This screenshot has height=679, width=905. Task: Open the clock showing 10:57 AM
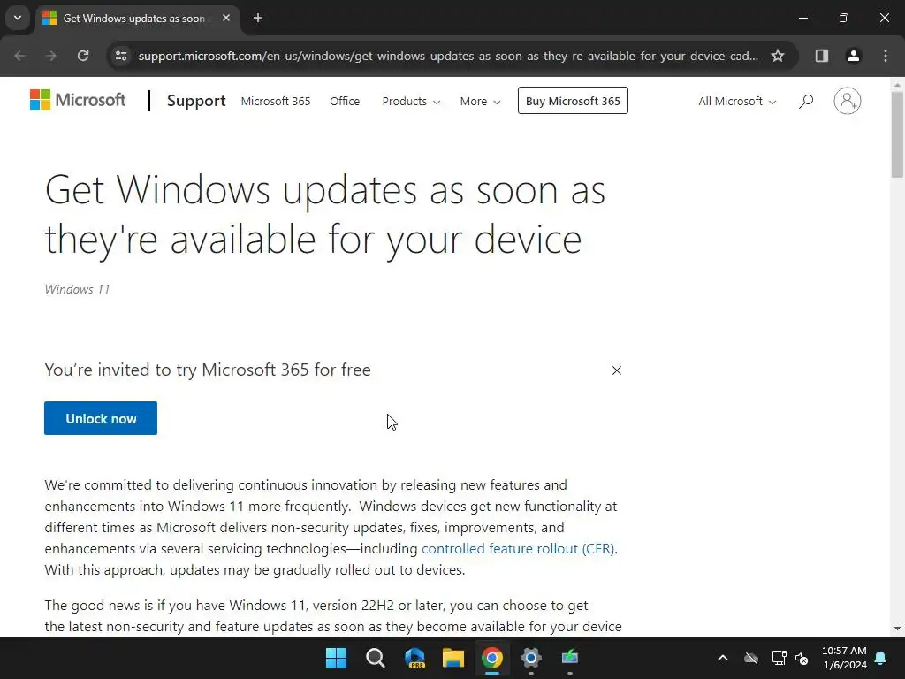(844, 658)
